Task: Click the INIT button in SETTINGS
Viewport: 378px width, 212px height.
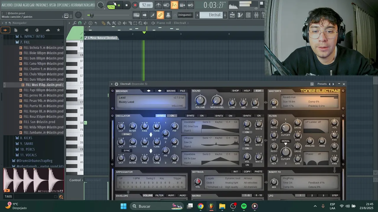Action: [236, 172]
